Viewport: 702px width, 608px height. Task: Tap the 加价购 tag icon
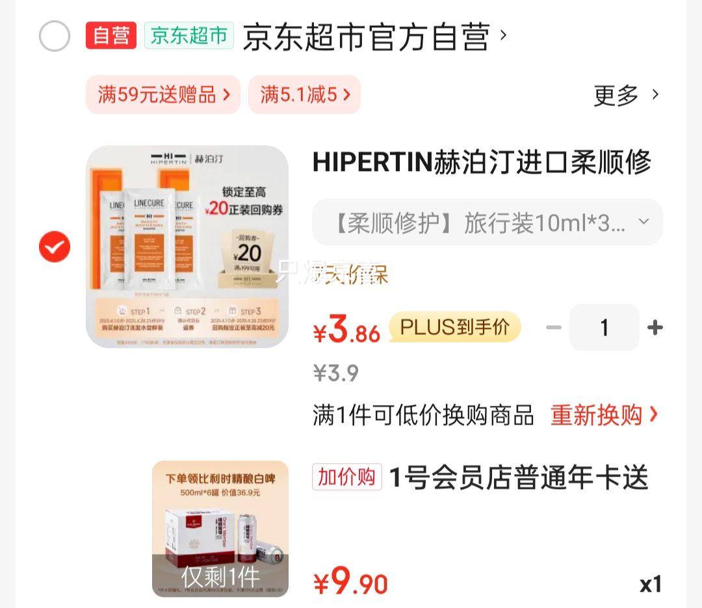click(347, 477)
